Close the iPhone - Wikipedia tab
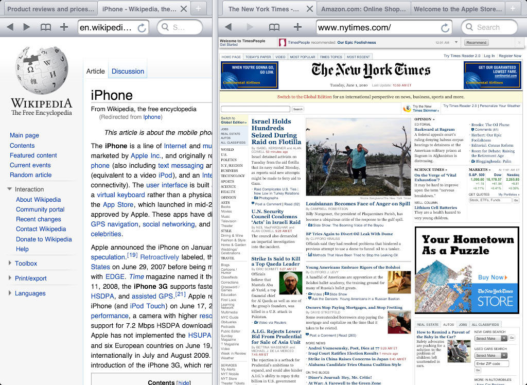Screen dimensions: 527x385 (x=184, y=9)
